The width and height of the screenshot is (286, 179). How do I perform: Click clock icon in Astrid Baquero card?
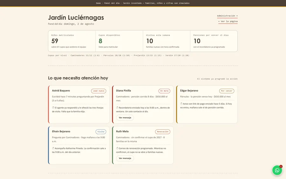pos(53,108)
